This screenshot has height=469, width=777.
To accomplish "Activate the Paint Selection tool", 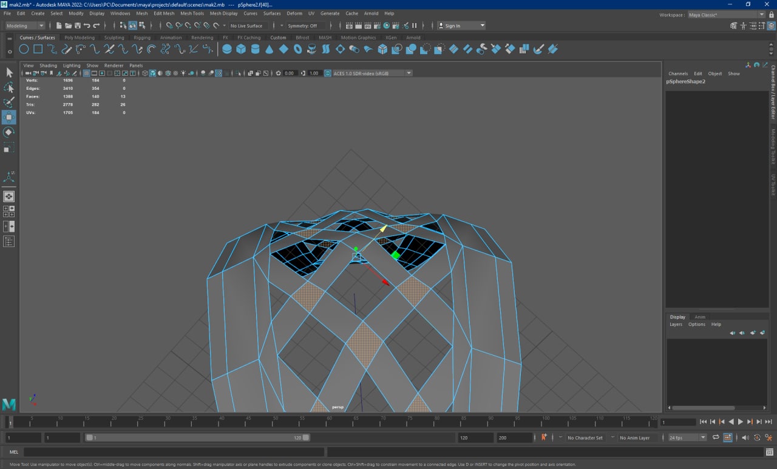I will (9, 102).
